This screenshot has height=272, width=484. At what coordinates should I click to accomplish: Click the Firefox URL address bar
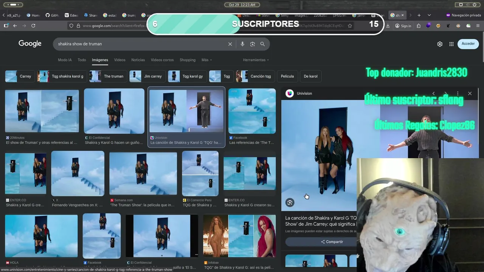pyautogui.click(x=212, y=26)
